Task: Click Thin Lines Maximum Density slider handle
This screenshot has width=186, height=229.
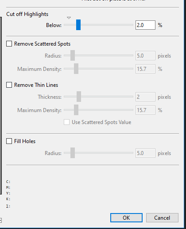Action: pyautogui.click(x=76, y=110)
